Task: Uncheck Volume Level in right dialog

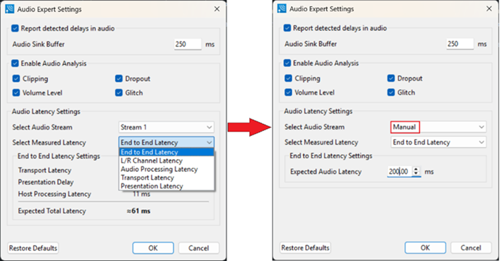Action: point(288,93)
